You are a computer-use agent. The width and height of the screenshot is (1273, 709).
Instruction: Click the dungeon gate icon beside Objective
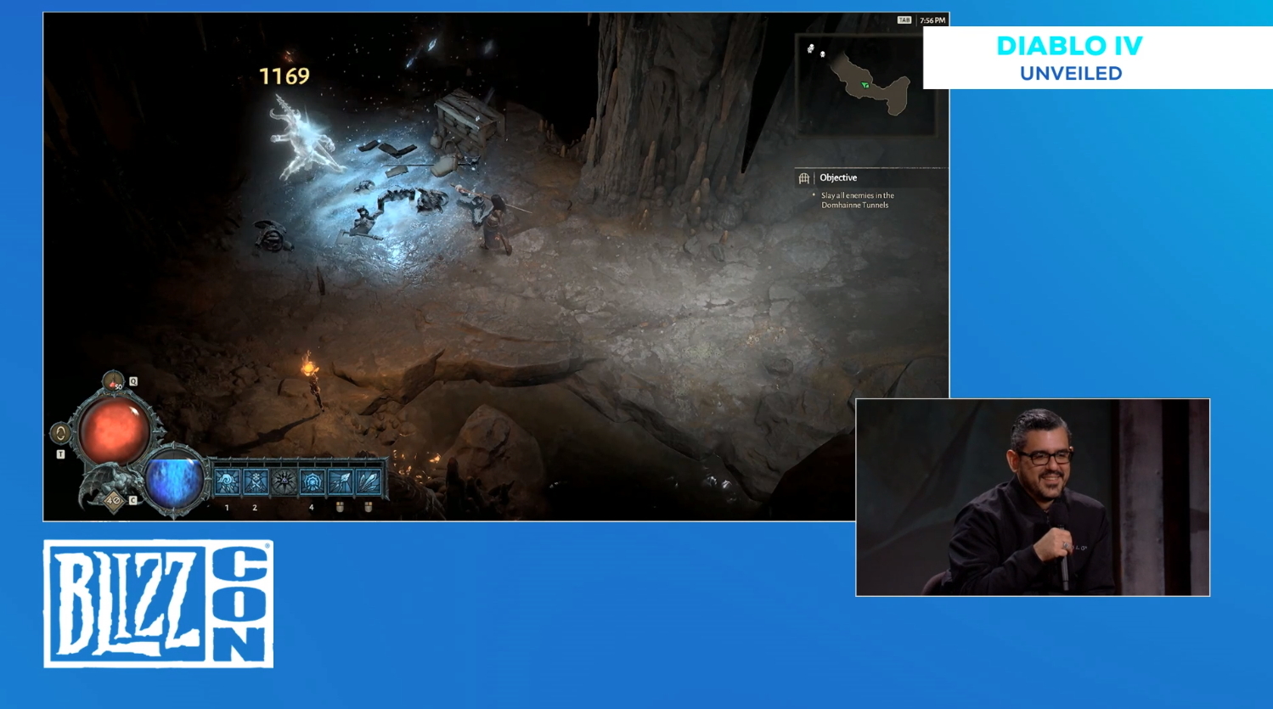[803, 178]
